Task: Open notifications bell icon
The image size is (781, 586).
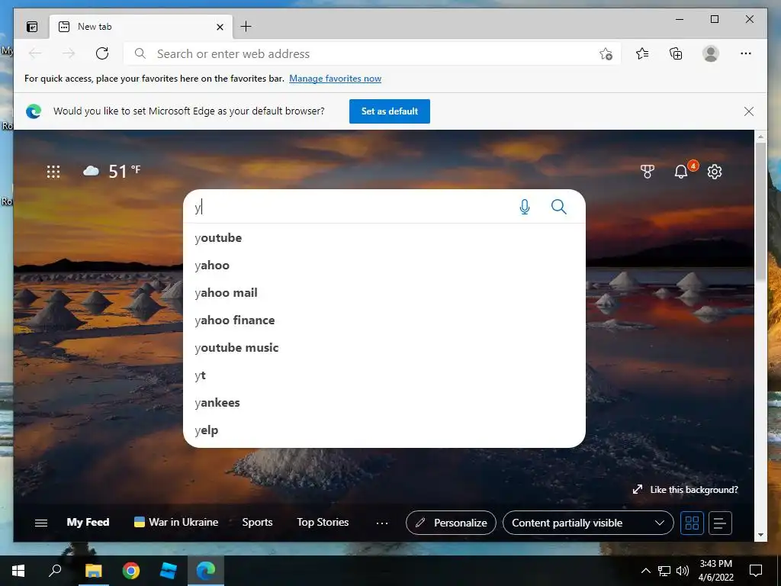Action: pyautogui.click(x=681, y=172)
